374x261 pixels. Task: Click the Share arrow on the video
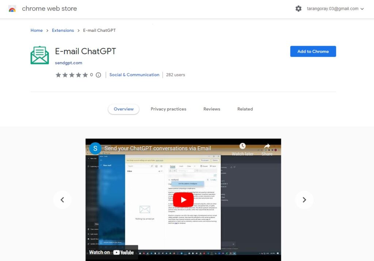[x=267, y=145]
